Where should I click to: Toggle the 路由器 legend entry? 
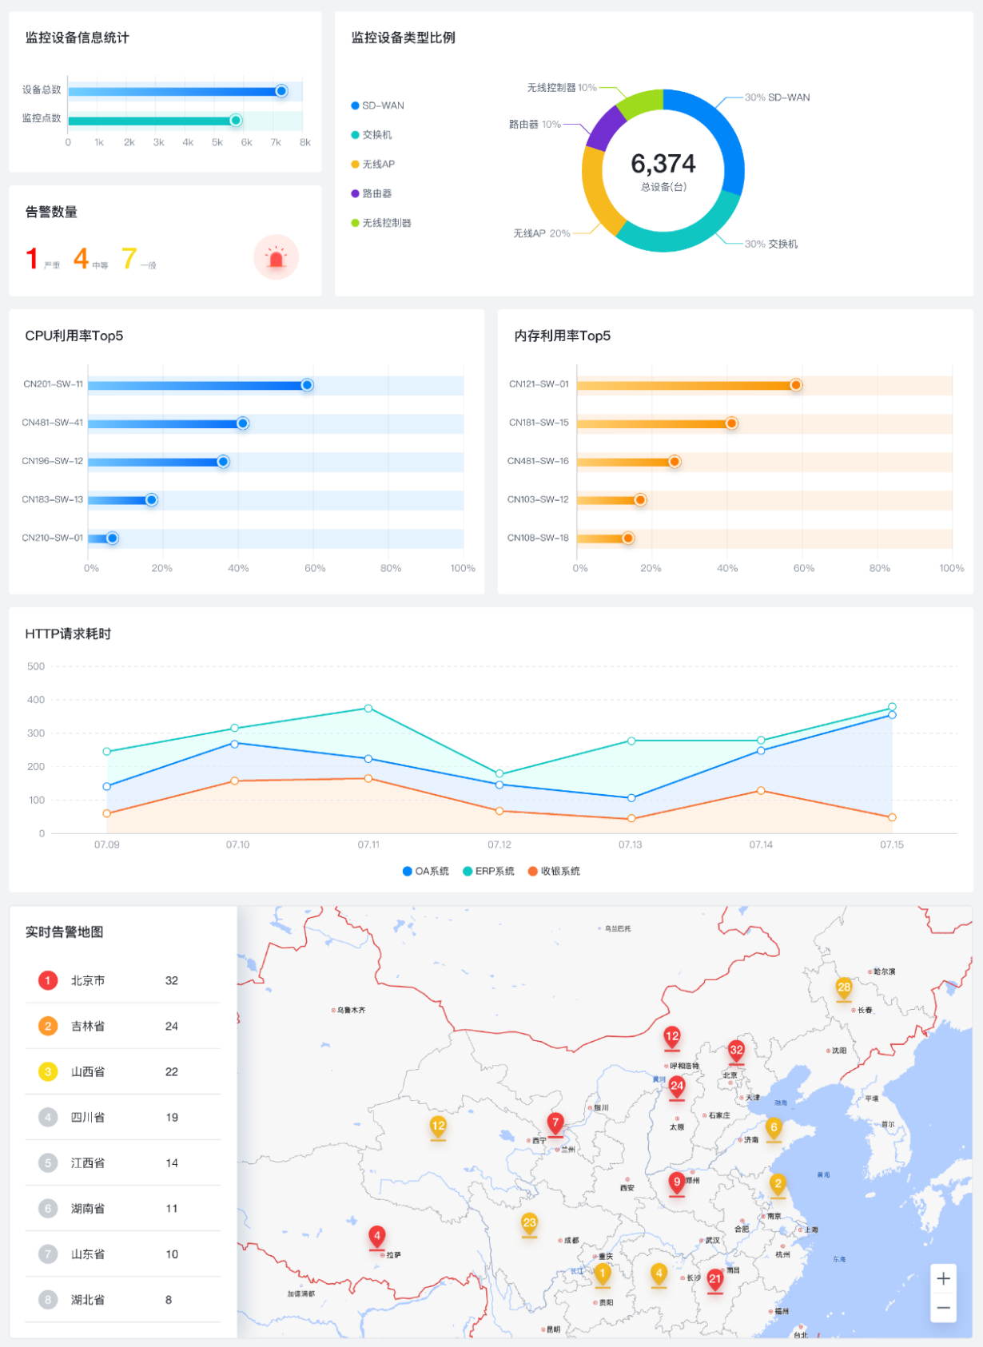(x=372, y=193)
